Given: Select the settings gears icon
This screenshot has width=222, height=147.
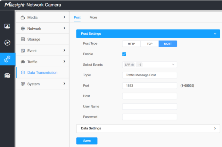Looking at the screenshot, I should click(x=7, y=59).
